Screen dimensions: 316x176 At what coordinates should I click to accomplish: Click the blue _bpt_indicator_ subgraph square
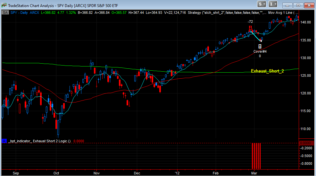4,141
